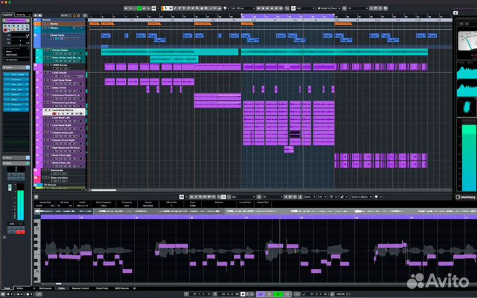Select the Object Selection arrow tool
Viewport: 477px width, 298px height.
(166, 9)
